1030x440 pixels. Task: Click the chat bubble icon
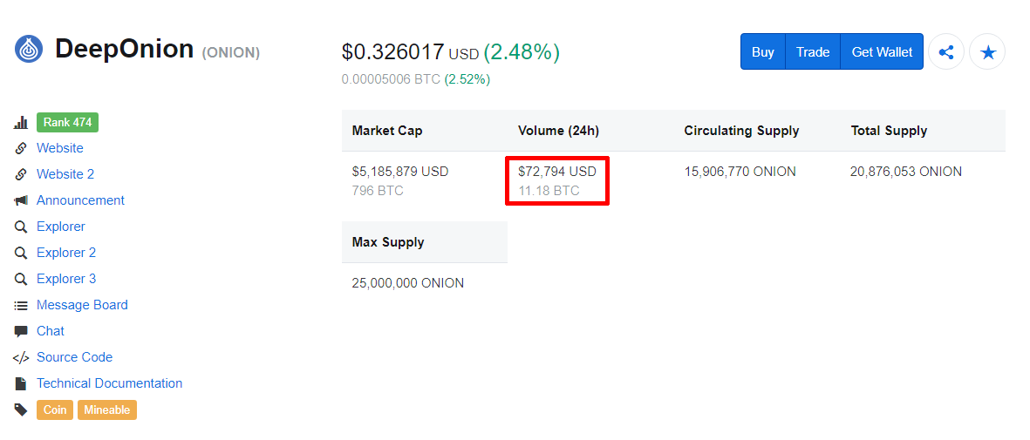click(x=21, y=331)
